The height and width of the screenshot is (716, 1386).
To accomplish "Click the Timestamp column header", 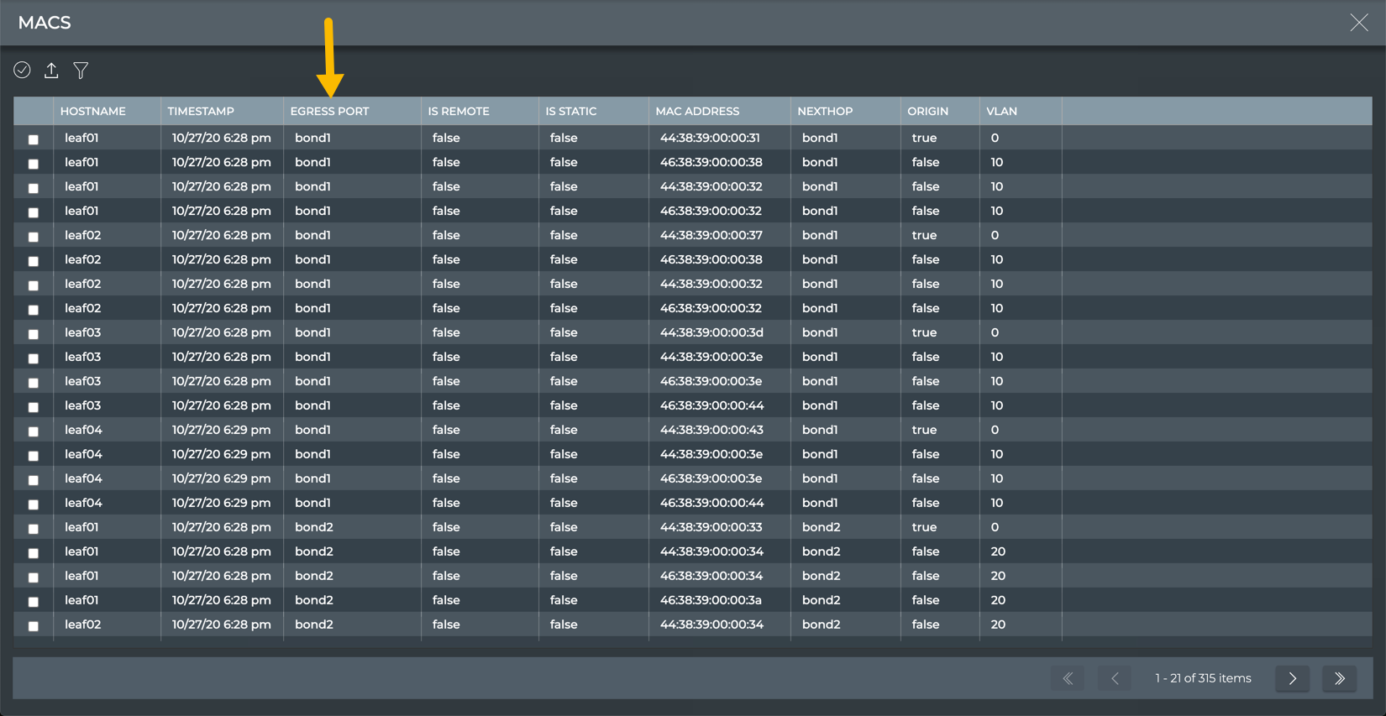I will 201,111.
